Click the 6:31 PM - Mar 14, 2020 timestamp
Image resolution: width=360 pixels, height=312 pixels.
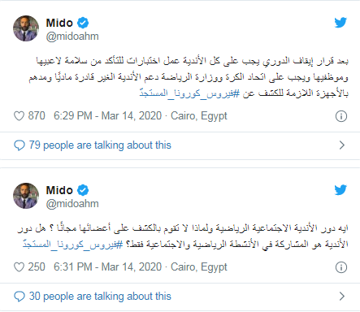[x=107, y=267]
